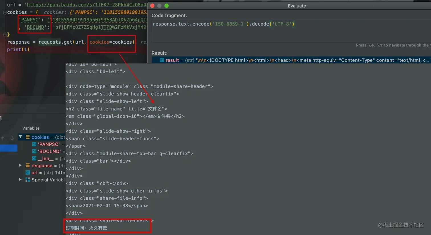Viewport: 431px width, 235px height.
Task: Click the dict icon beside cookies variable
Action: [x=28, y=137]
